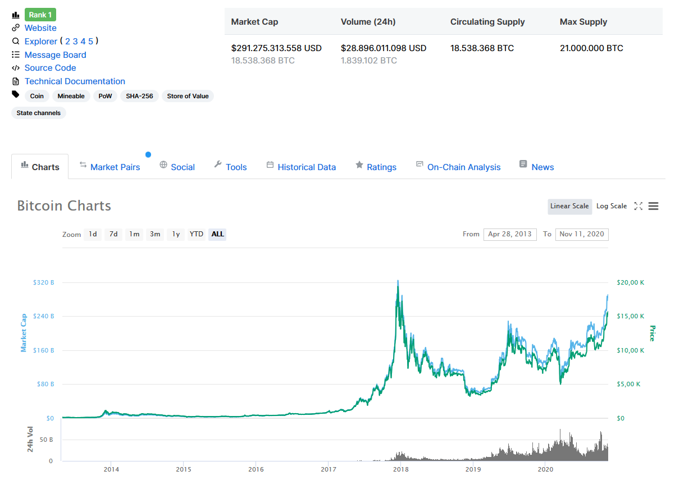Open the Source Code link
The height and width of the screenshot is (480, 684).
(51, 68)
